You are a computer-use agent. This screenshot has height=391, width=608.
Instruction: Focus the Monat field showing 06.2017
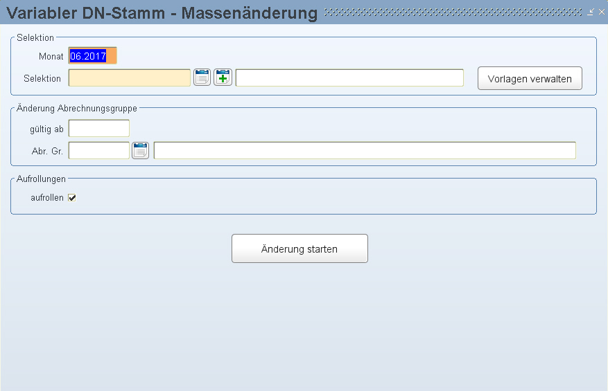93,56
